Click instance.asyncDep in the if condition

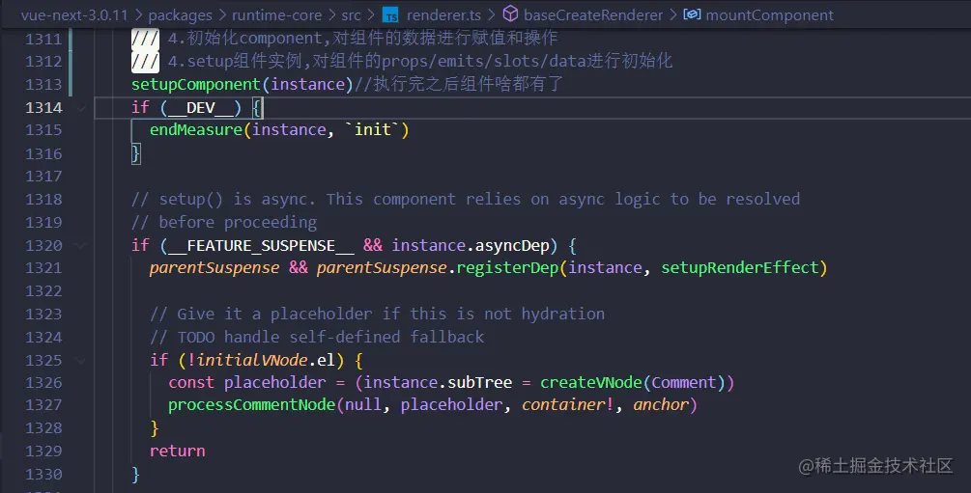pos(470,246)
